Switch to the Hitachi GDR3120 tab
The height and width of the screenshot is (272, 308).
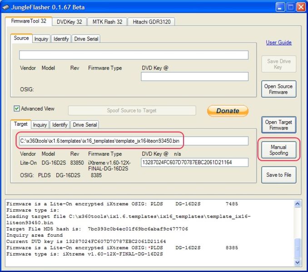click(151, 22)
